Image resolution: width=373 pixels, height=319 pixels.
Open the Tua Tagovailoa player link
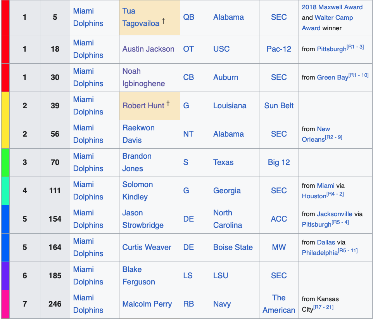(x=141, y=17)
